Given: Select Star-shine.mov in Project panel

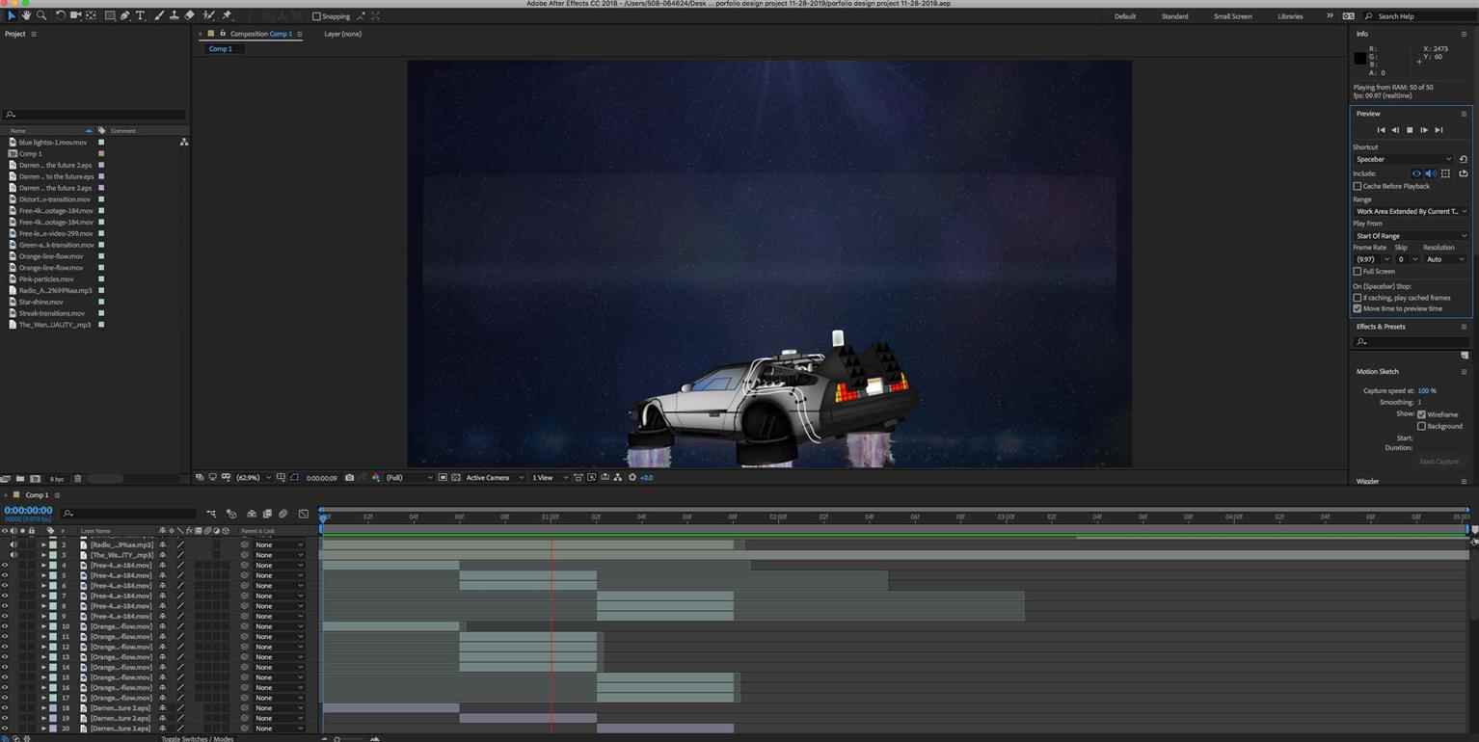Looking at the screenshot, I should point(40,302).
